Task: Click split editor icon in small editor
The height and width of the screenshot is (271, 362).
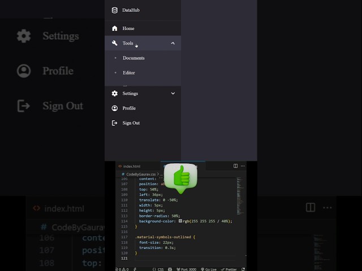Action: click(x=235, y=166)
